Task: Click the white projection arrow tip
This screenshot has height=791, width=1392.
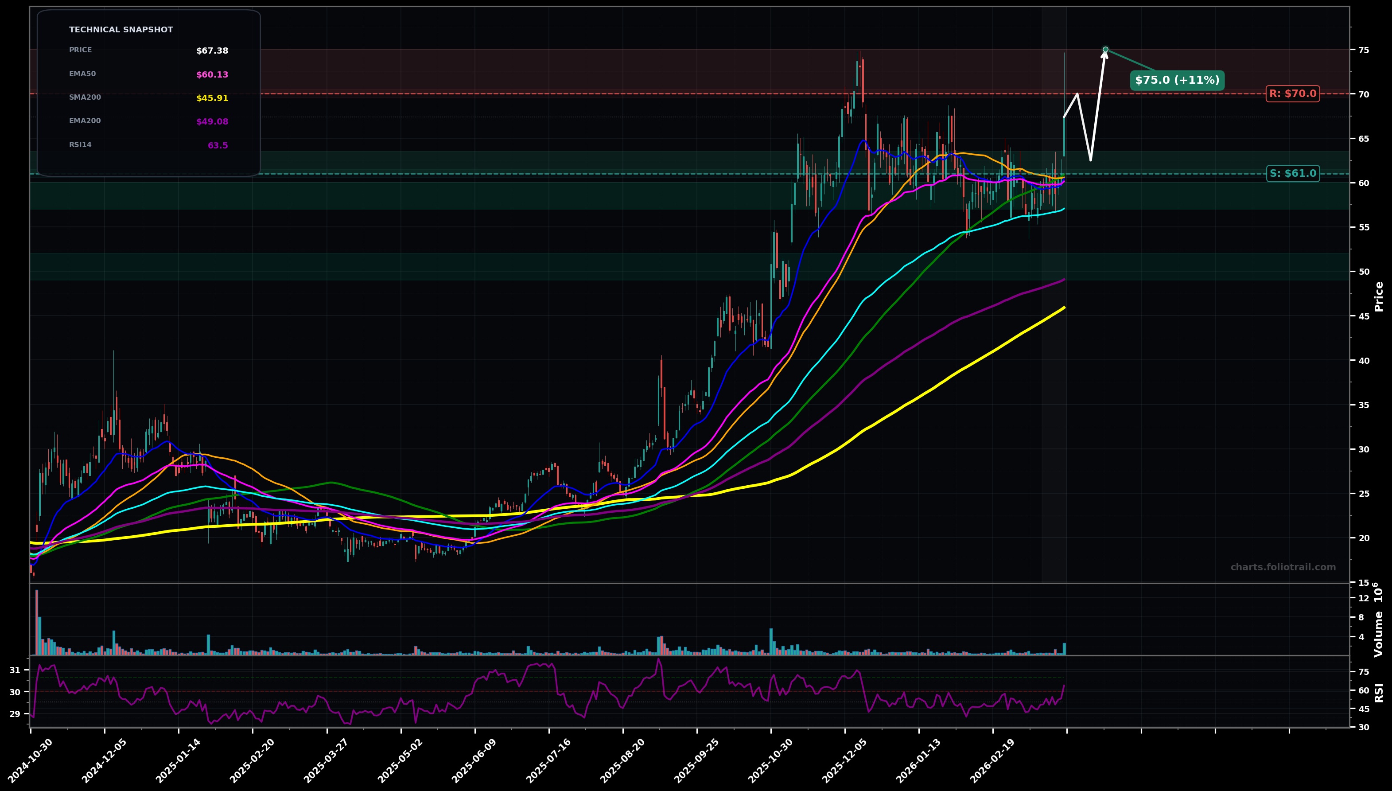Action: (x=1104, y=54)
